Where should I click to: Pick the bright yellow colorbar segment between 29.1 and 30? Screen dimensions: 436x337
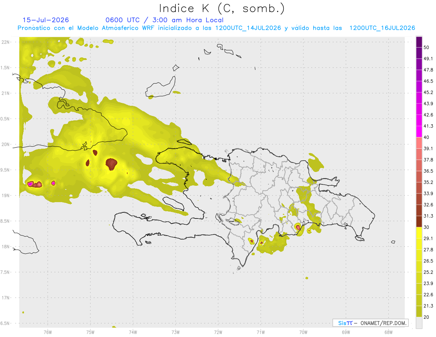click(419, 233)
